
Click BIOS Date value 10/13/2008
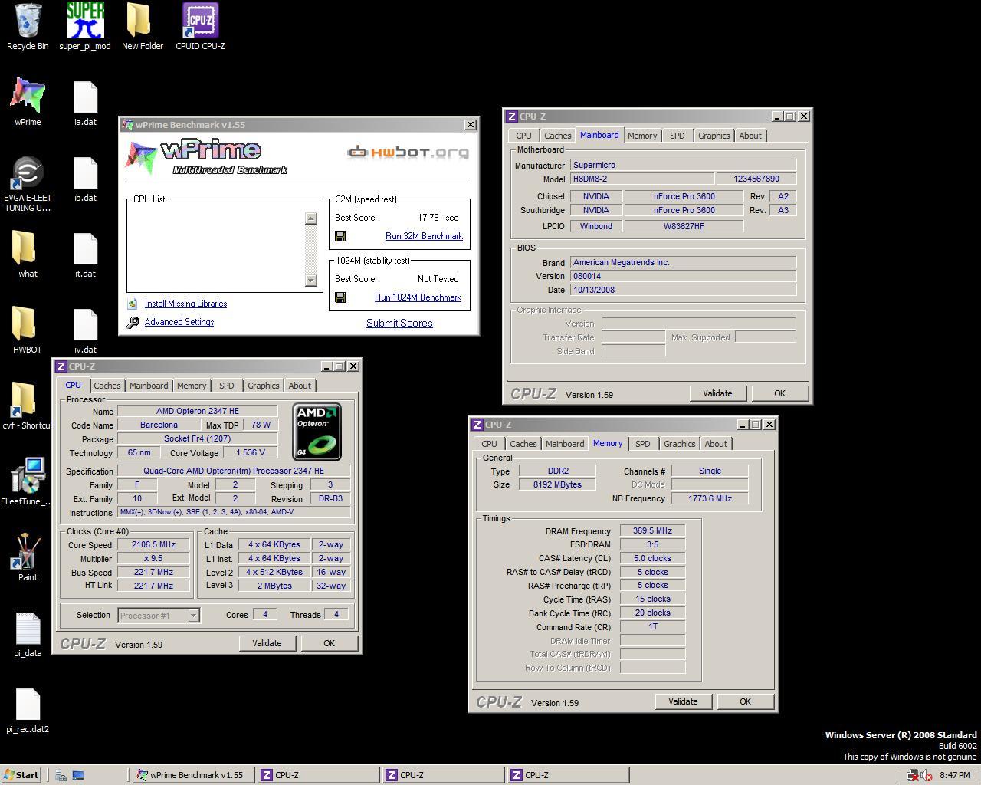point(684,290)
